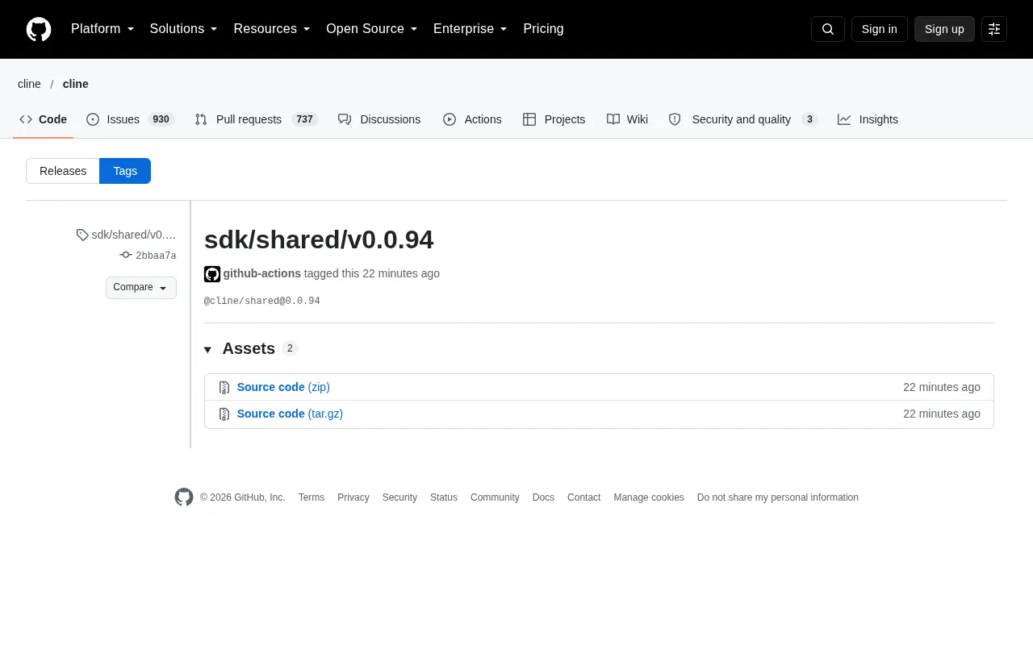The width and height of the screenshot is (1033, 645).
Task: Open the sdk/shared/v0.0.94 tag title
Action: [x=319, y=239]
